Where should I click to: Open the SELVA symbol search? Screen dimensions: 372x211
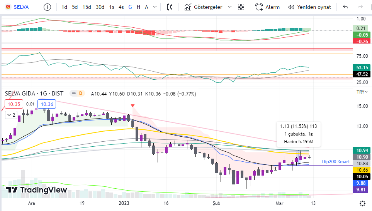click(17, 7)
